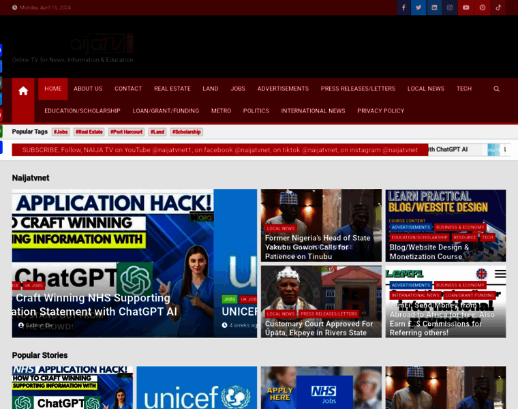Image resolution: width=518 pixels, height=409 pixels.
Task: Open Yakubu Gowon Calls for Patience article
Action: tap(318, 247)
